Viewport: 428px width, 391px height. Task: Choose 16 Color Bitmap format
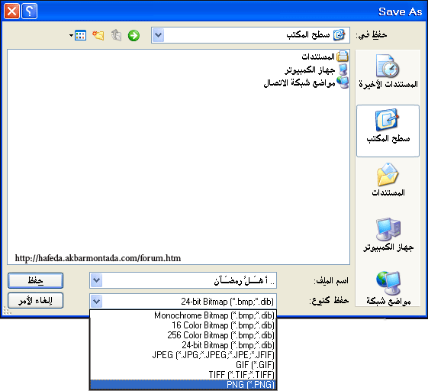coord(183,325)
